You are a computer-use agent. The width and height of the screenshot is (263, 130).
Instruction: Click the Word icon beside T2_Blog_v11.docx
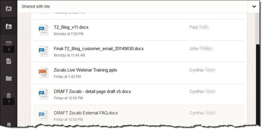click(43, 30)
